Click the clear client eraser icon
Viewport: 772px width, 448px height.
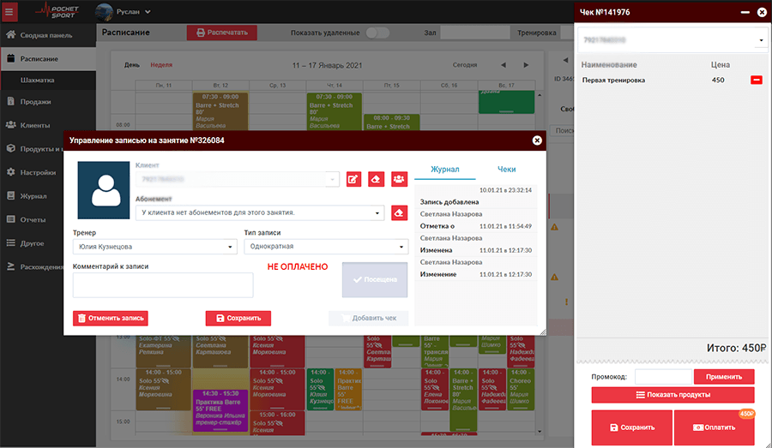pos(377,180)
